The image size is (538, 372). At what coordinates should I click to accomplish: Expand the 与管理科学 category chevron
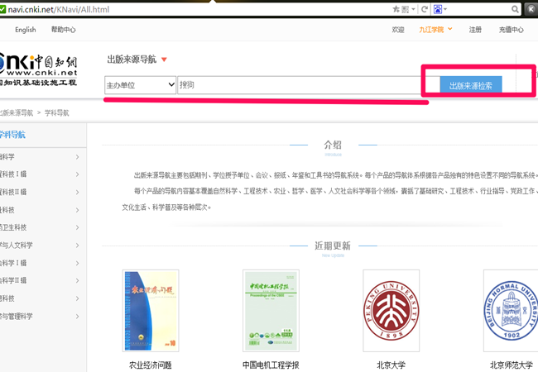click(77, 316)
